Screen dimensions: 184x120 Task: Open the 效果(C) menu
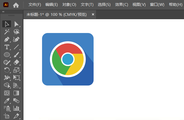pos(122,5)
